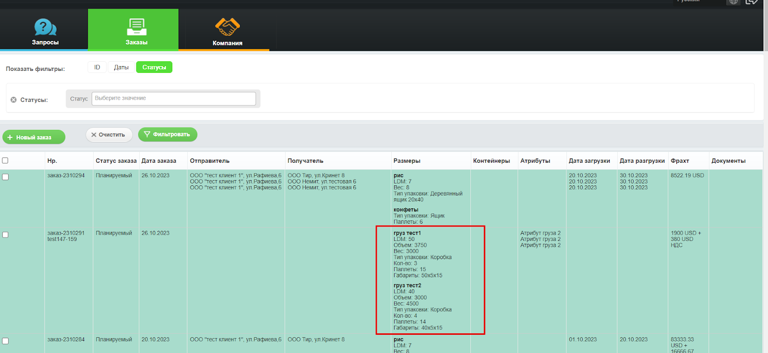
Task: Click the груз тест1 cargo heading
Action: click(x=407, y=233)
